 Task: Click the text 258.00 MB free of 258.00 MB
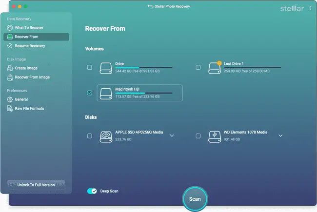point(247,71)
